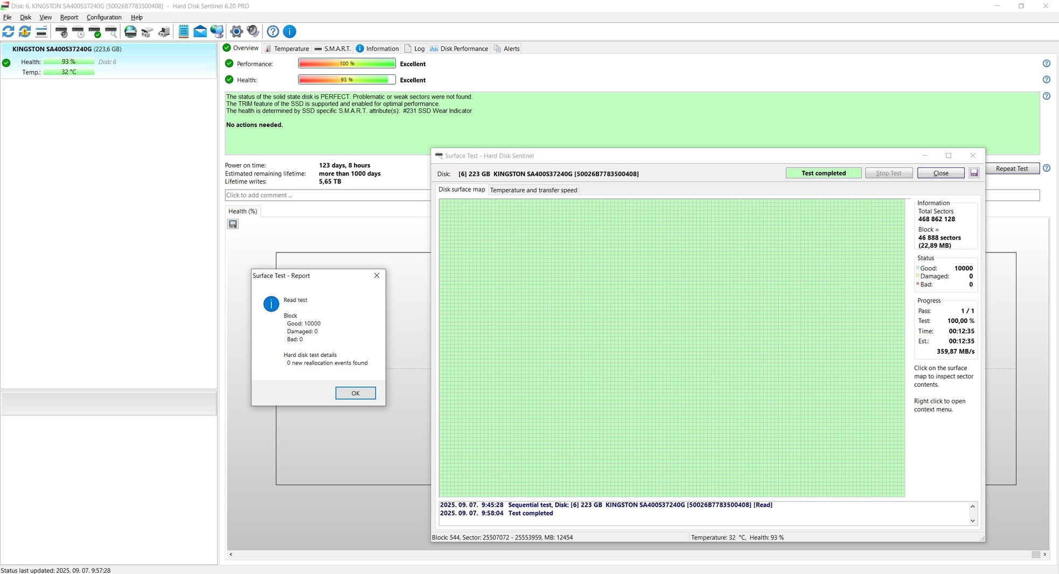Click the refresh icon with warning triangle
Screen dimensions: 1059x574
25,32
